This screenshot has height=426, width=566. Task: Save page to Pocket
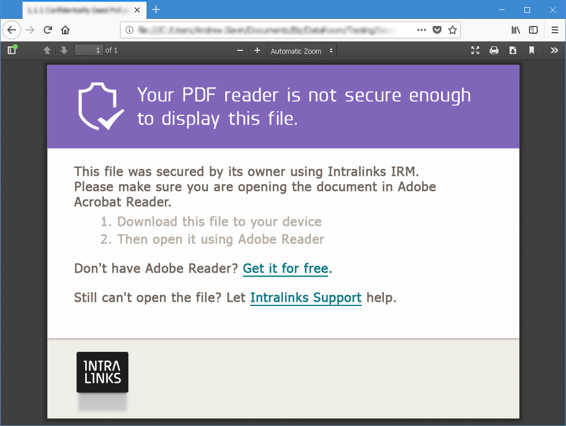pyautogui.click(x=437, y=30)
